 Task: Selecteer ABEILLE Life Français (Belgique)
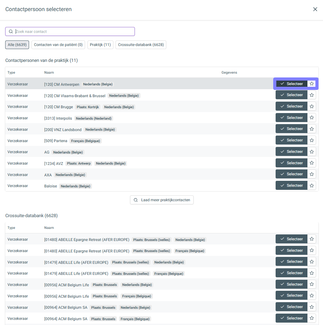[x=292, y=273]
